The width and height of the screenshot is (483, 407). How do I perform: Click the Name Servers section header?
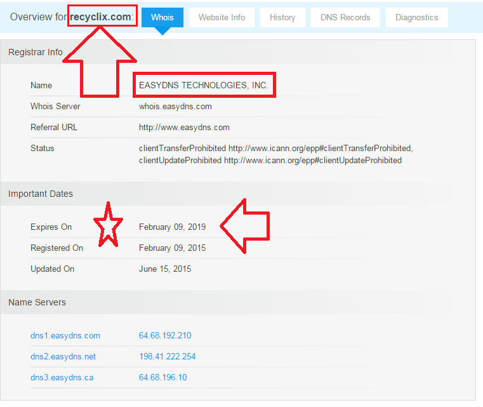[238, 302]
